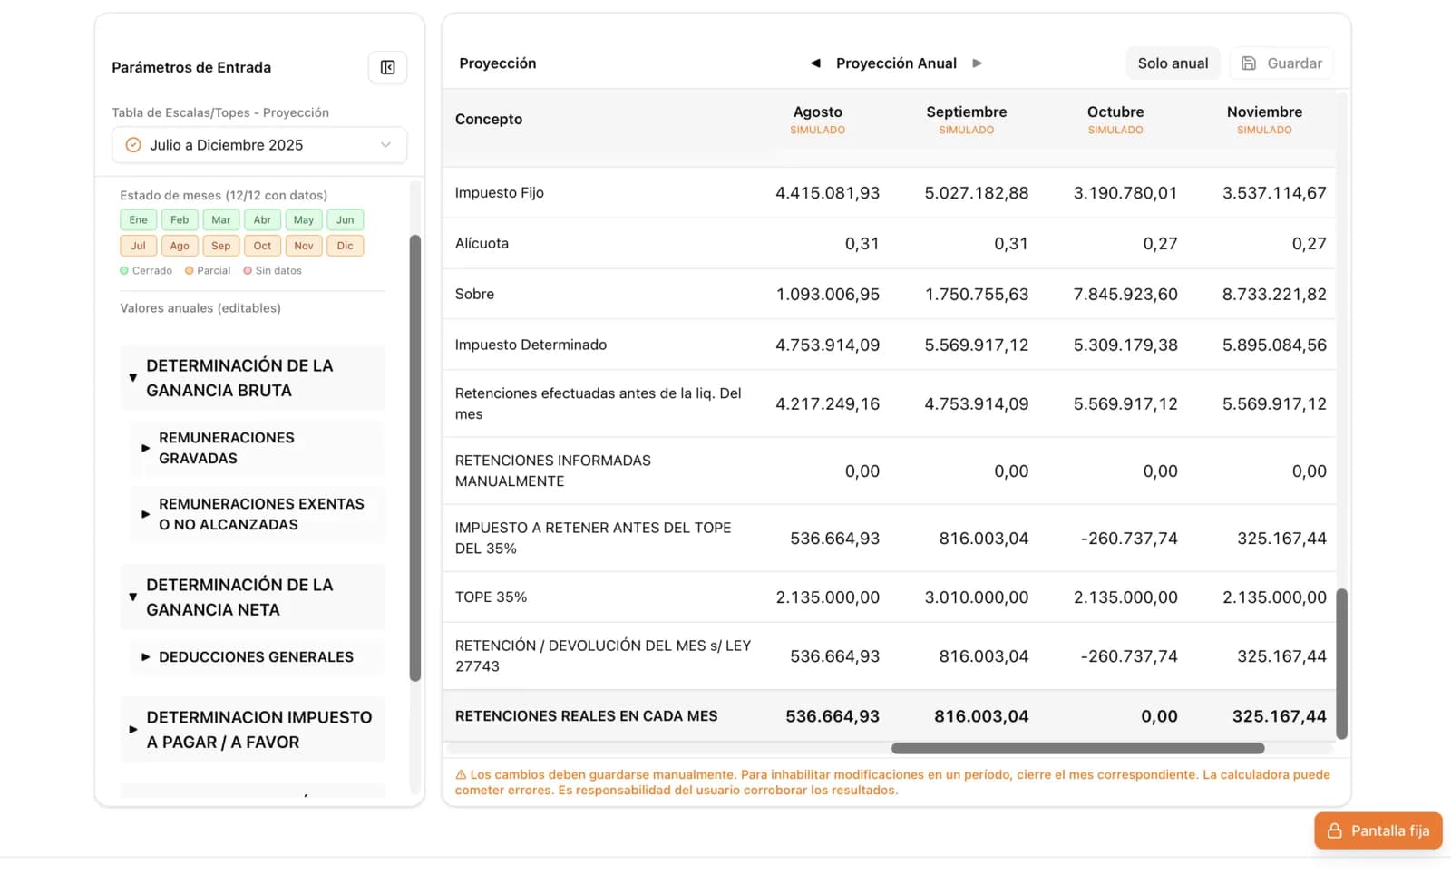This screenshot has width=1451, height=874.
Task: Click the clock icon in scale dropdown
Action: tap(133, 145)
